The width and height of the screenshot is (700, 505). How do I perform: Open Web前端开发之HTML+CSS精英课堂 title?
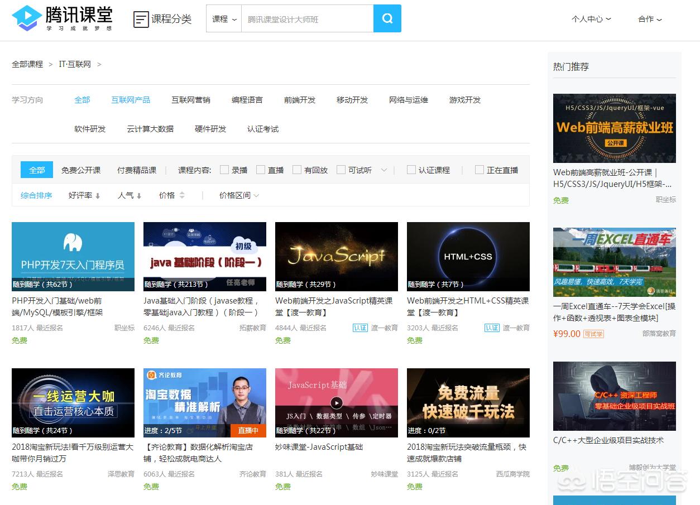[468, 306]
